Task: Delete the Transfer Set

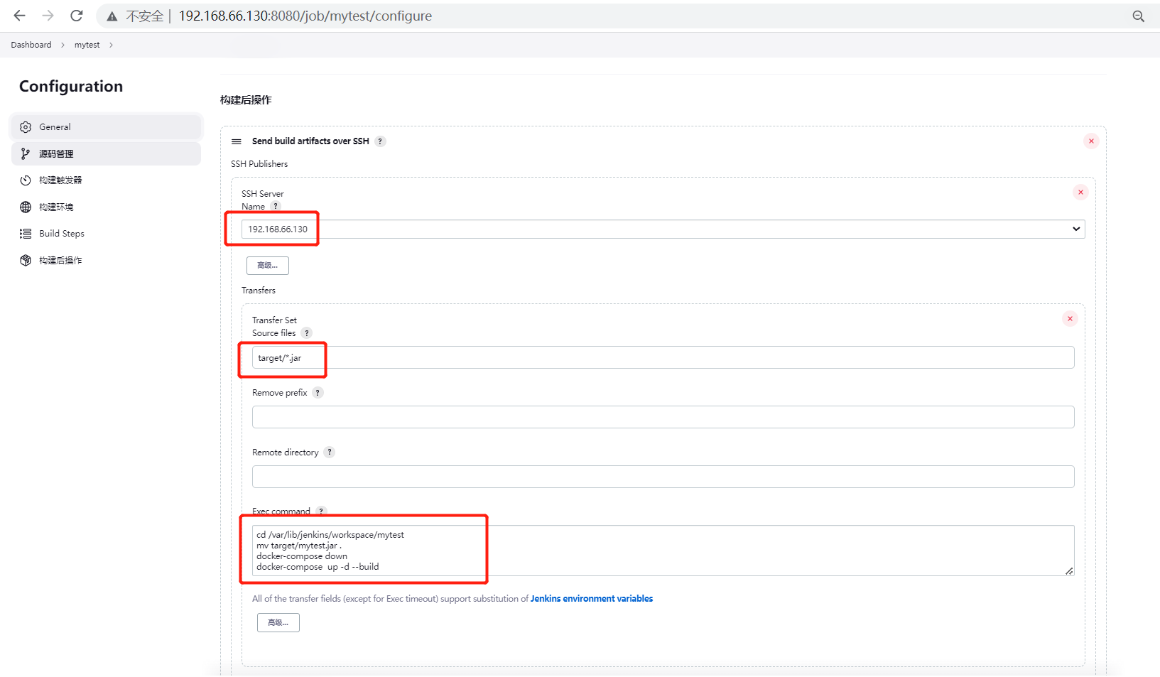Action: coord(1070,318)
